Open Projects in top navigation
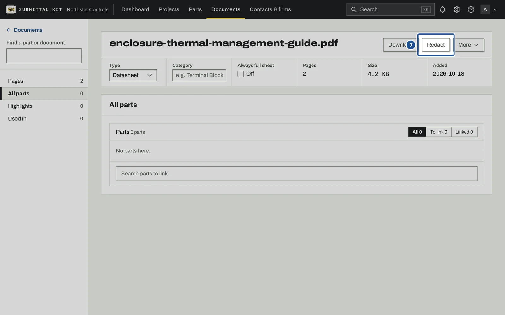505x315 pixels. click(x=169, y=9)
